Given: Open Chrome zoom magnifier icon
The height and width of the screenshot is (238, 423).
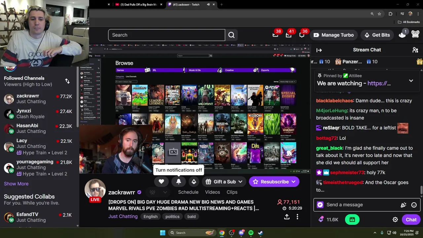Looking at the screenshot, I should click(x=372, y=14).
